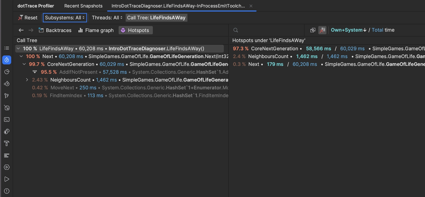Select the Call Tree: LifeFindsAWay filter chip
This screenshot has height=197, width=425.
pyautogui.click(x=156, y=18)
